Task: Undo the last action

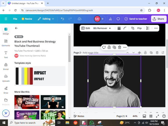Action: point(62,19)
